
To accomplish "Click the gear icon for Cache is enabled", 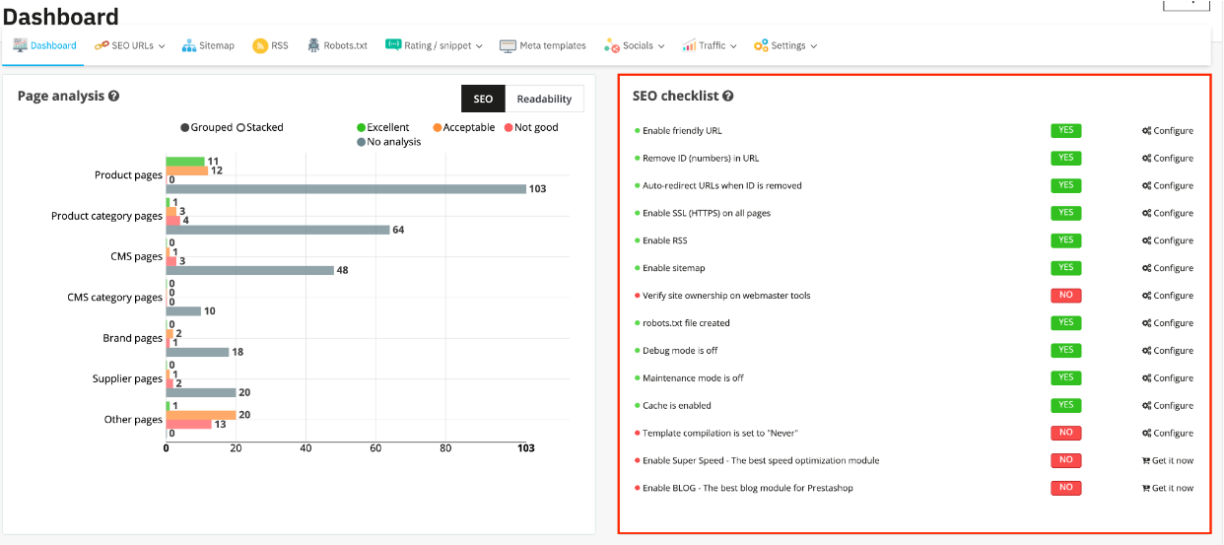I will (x=1146, y=405).
